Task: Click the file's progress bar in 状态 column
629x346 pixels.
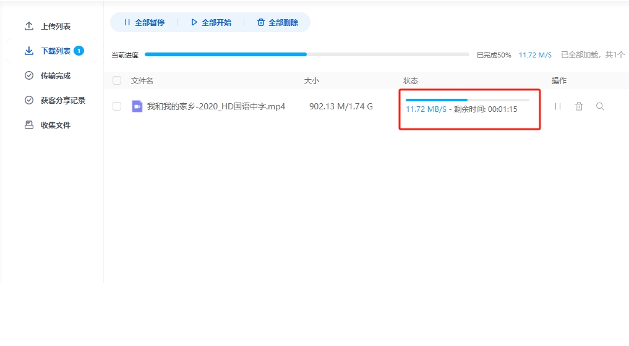Action: coord(468,100)
